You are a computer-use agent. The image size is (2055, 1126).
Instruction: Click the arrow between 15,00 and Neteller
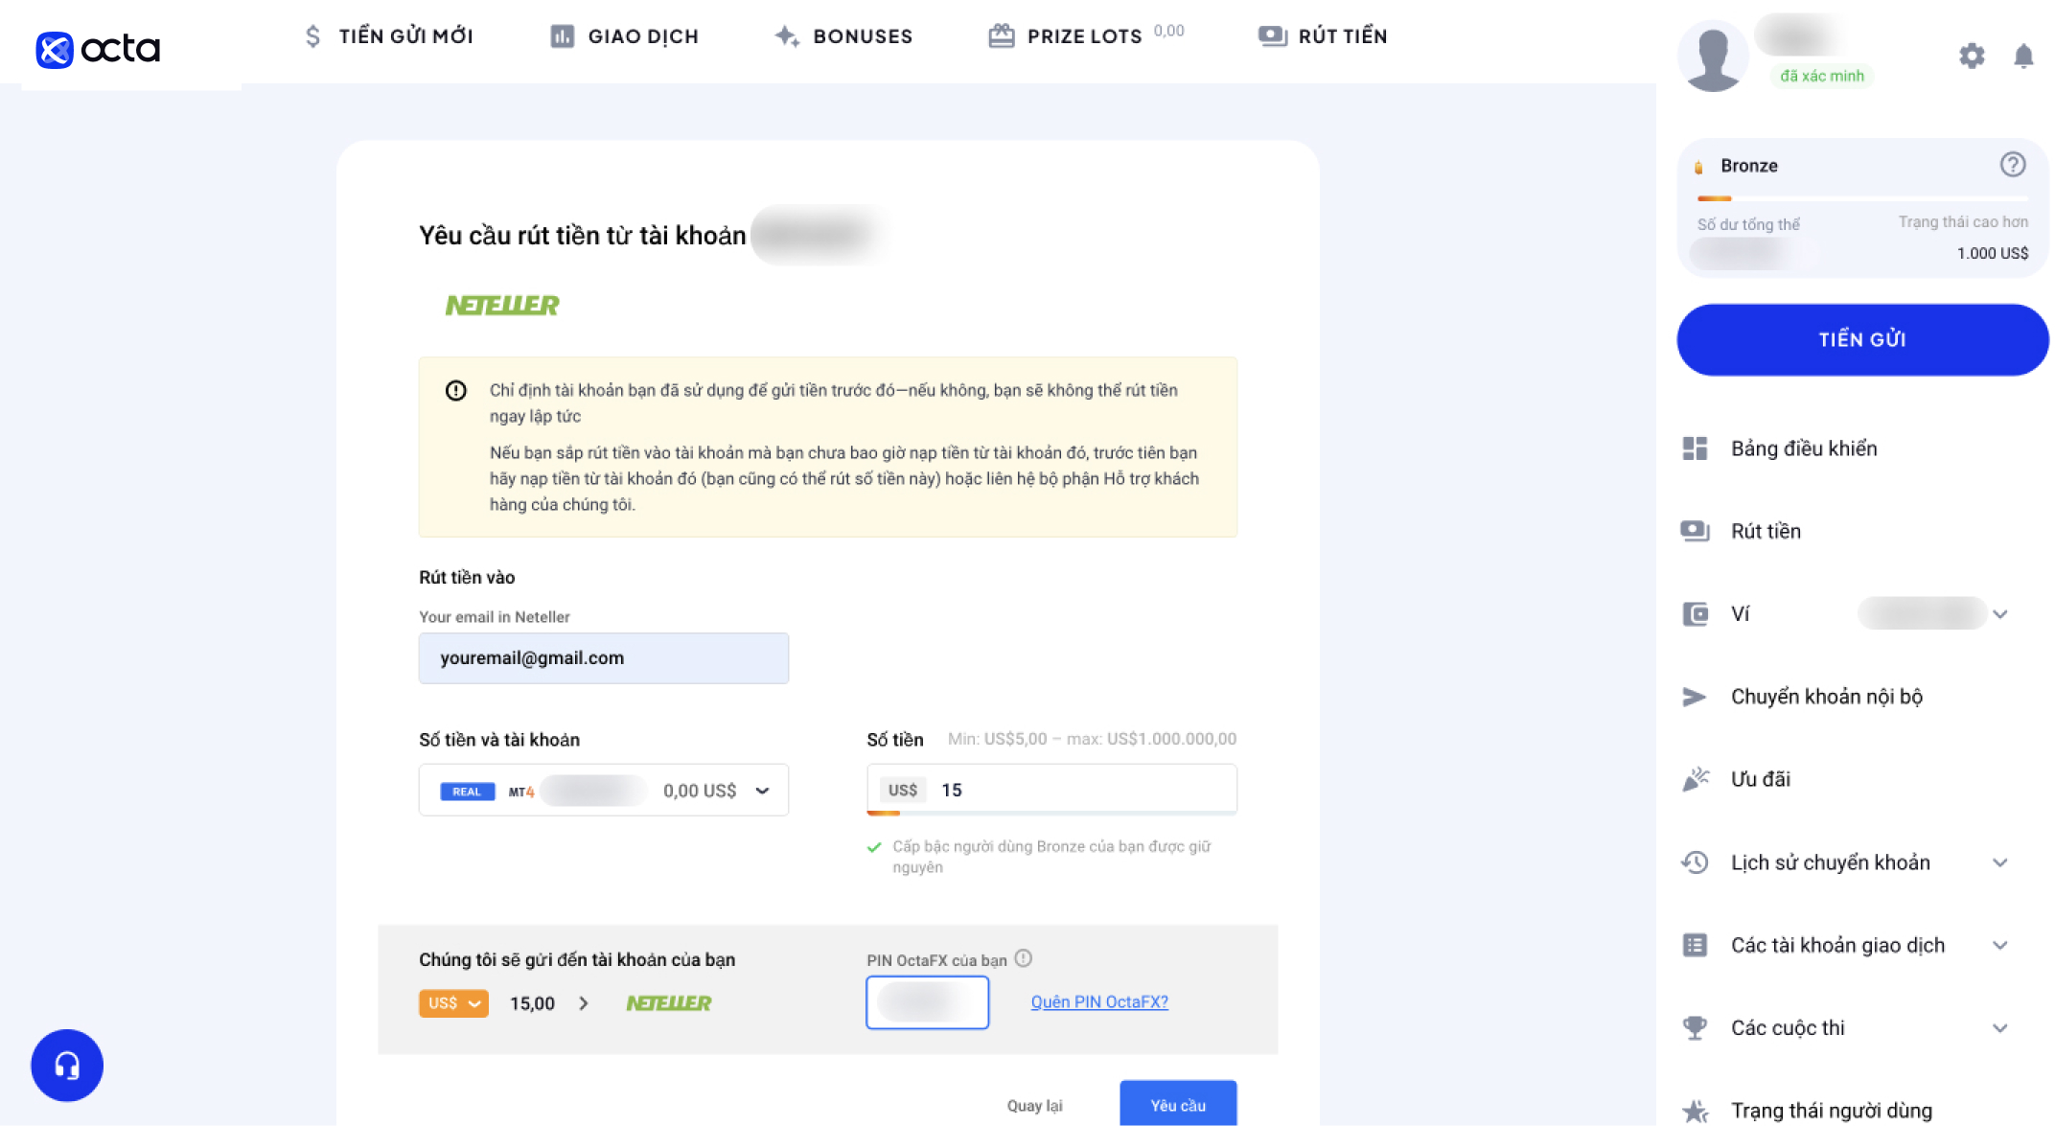(x=584, y=1003)
